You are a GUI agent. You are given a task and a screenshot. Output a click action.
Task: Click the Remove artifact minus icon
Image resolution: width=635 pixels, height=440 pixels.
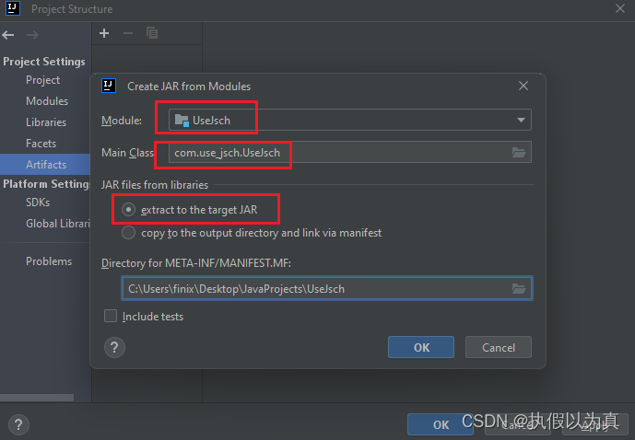click(128, 33)
